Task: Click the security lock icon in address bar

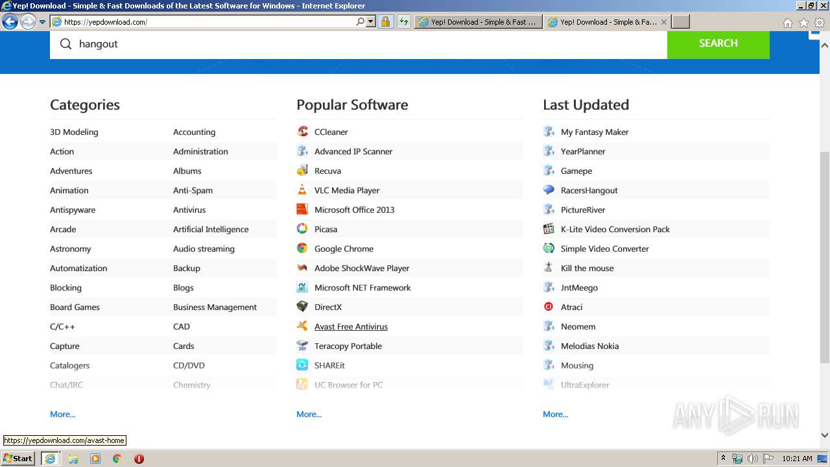Action: click(385, 21)
